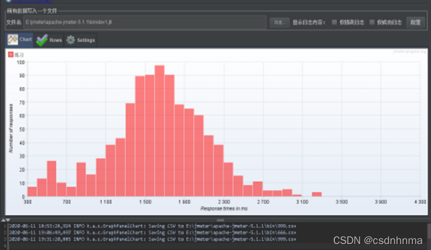Image resolution: width=431 pixels, height=250 pixels.
Task: Click the x-axis value 3 100
Action: pyautogui.click(x=303, y=202)
